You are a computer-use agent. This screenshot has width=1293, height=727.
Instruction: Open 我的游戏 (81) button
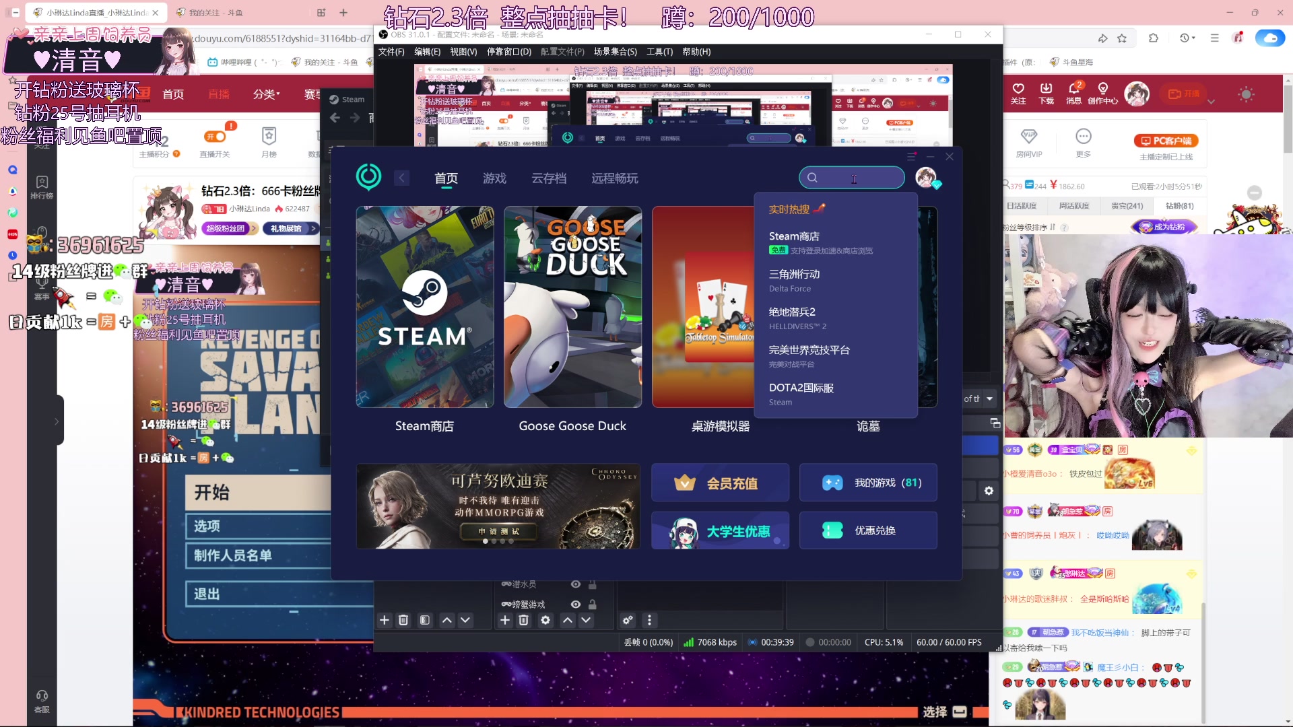(868, 483)
